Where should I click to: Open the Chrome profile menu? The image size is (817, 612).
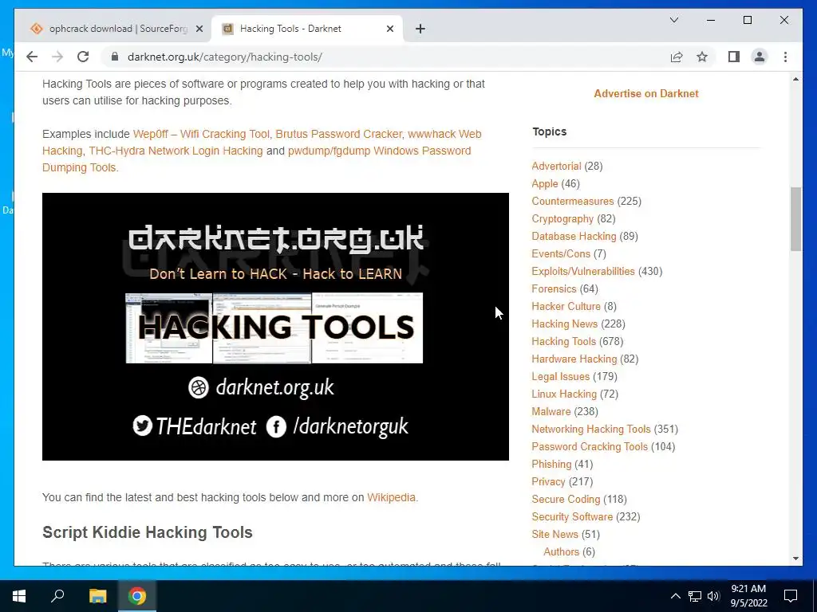pyautogui.click(x=760, y=57)
